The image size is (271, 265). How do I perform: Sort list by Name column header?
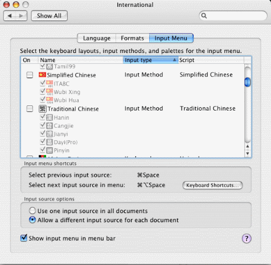pyautogui.click(x=81, y=60)
